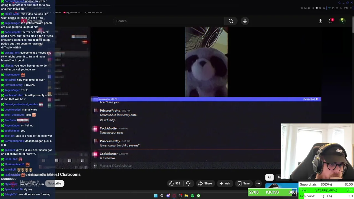354x199 pixels.
Task: Click Mark As Read in blue bar
Action: pos(311,99)
